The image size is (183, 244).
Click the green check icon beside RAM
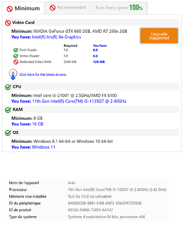coord(8,110)
